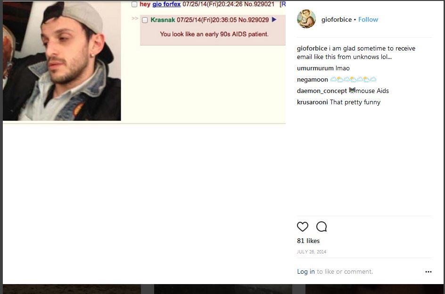Open the gioforbice username in the header
This screenshot has width=445, height=294.
point(336,19)
